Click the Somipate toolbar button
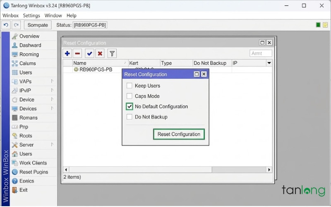 (38, 25)
